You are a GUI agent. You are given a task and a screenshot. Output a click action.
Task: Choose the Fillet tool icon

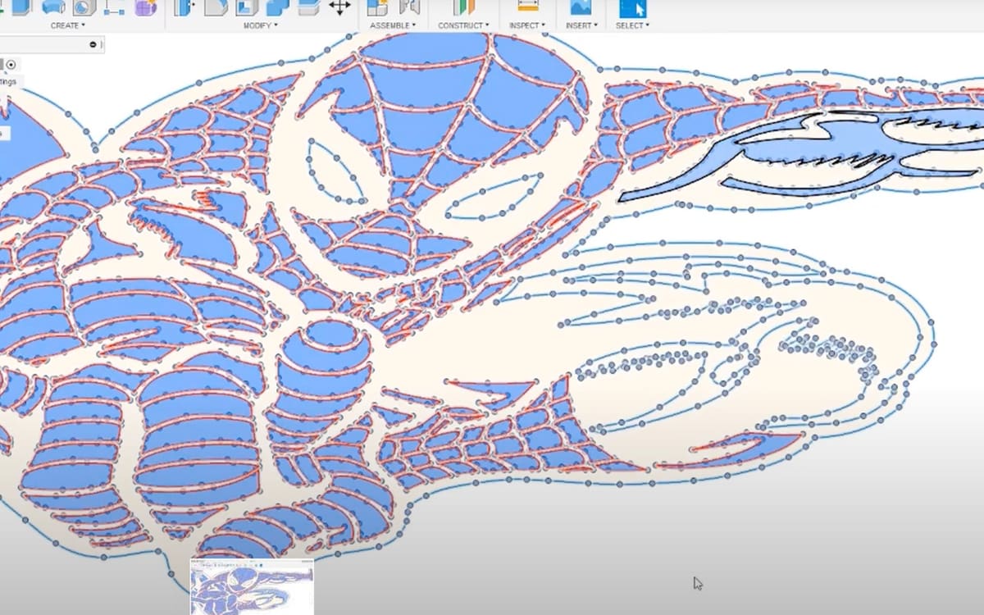(215, 7)
